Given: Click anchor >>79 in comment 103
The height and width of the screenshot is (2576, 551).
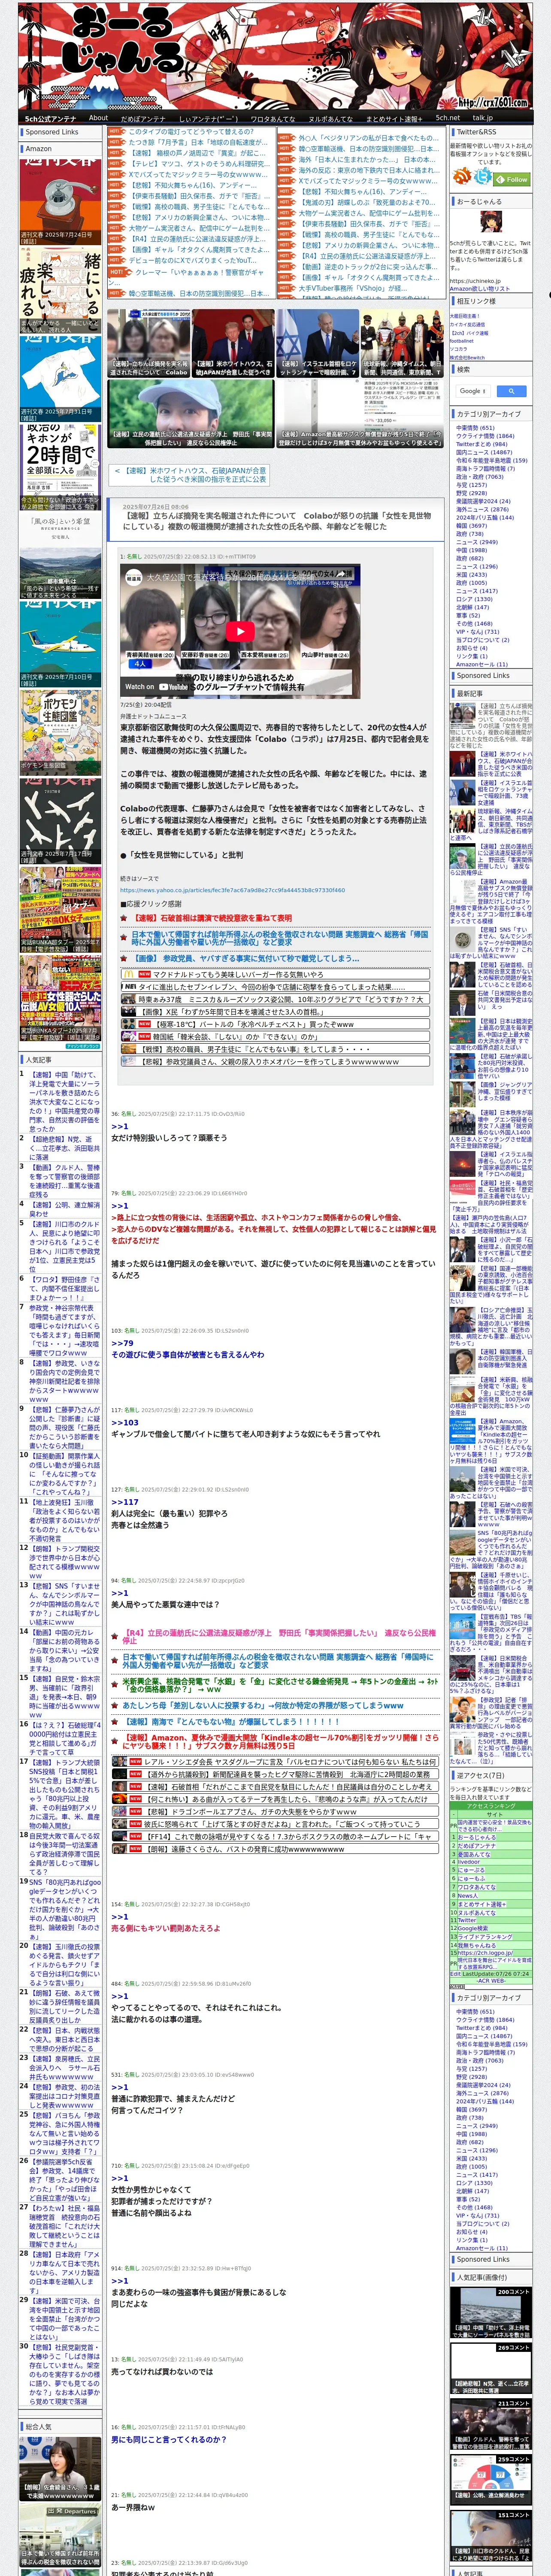Looking at the screenshot, I should tap(122, 1343).
